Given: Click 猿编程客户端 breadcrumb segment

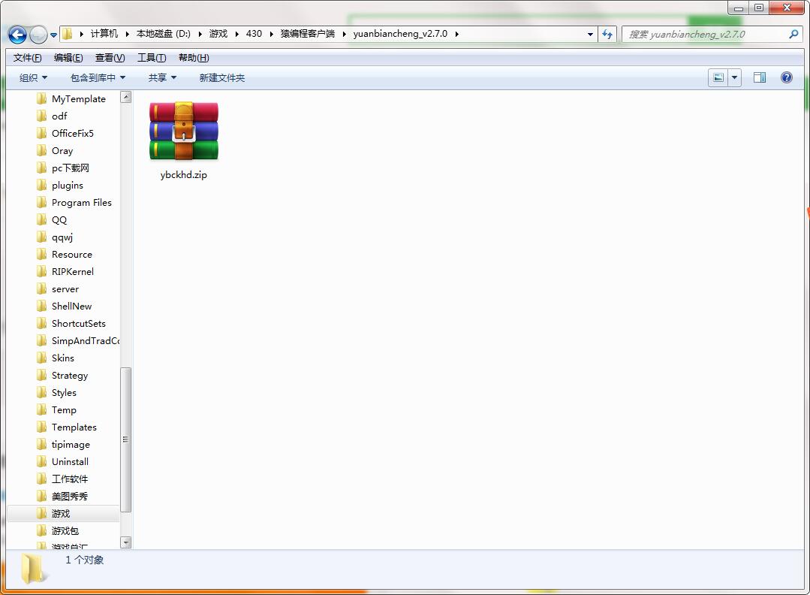Looking at the screenshot, I should coord(307,34).
